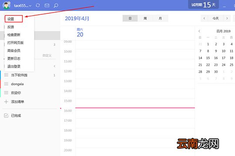Switch to the 周 week view tab
The image size is (235, 156).
coord(145,18)
